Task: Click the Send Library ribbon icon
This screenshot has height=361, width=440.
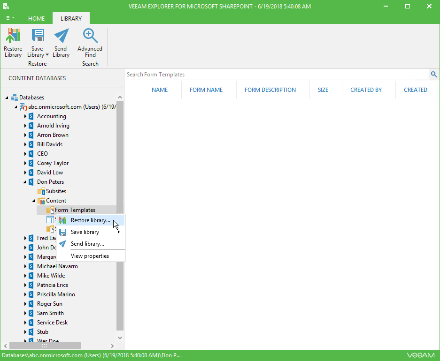Action: click(x=61, y=36)
